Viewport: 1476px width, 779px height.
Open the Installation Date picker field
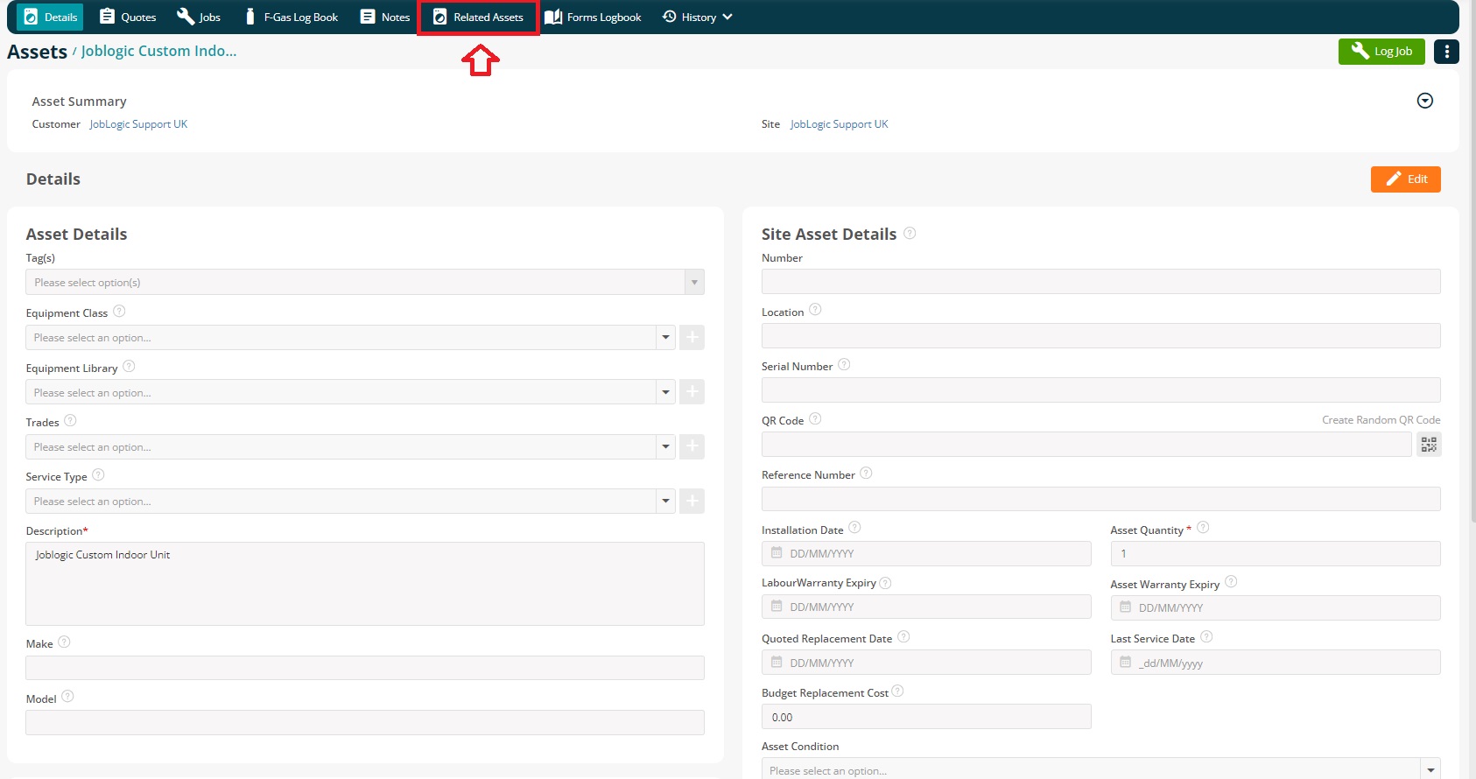click(926, 553)
